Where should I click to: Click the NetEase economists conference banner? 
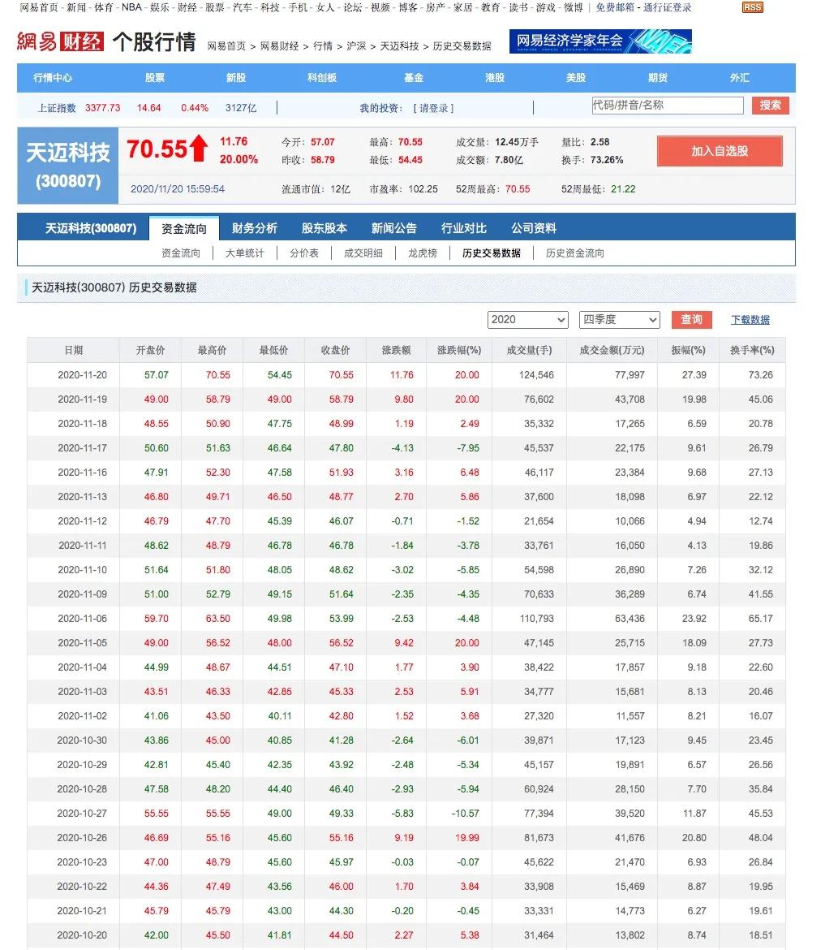tap(600, 41)
